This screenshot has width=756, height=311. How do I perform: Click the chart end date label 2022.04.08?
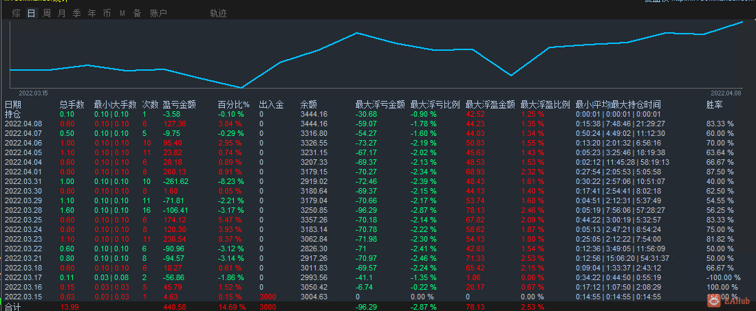pos(726,93)
